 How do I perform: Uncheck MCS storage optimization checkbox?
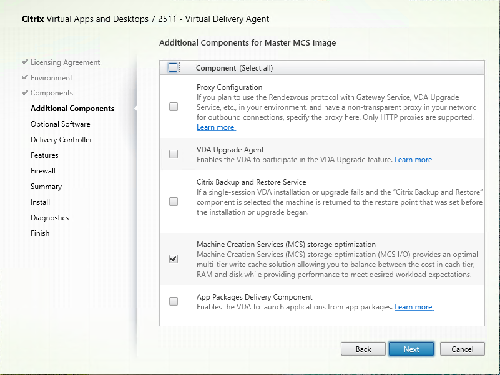[x=174, y=259]
